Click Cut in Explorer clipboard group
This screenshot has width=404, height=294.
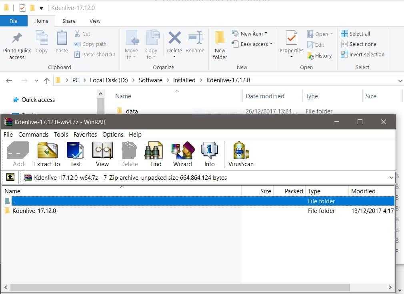coord(82,34)
